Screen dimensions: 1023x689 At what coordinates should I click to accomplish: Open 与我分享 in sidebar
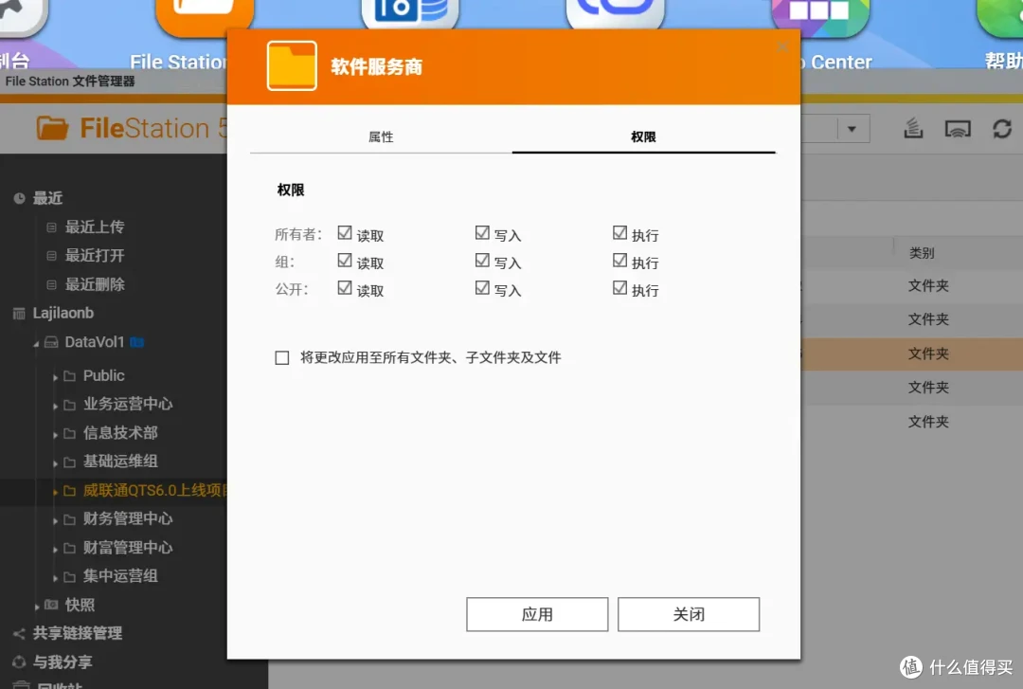coord(63,662)
